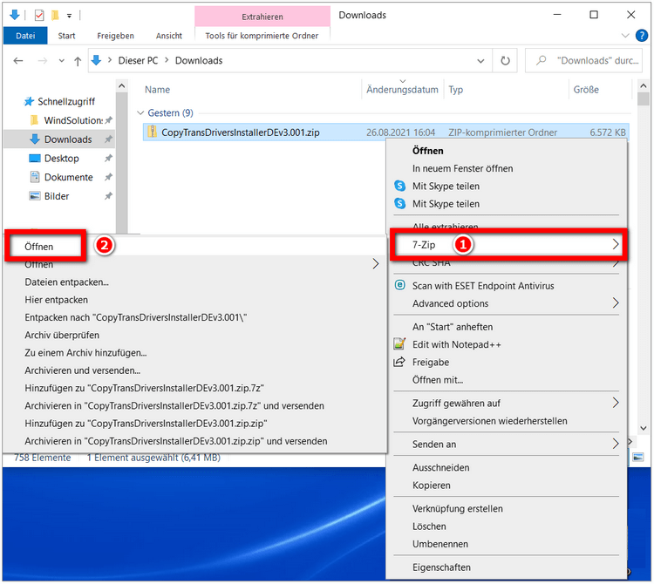Image resolution: width=654 pixels, height=584 pixels.
Task: Click the Dieser PC breadcrumb
Action: coord(138,61)
